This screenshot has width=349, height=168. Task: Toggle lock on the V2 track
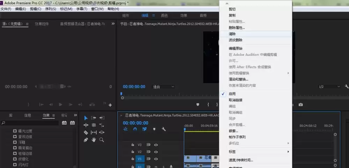coord(133,152)
